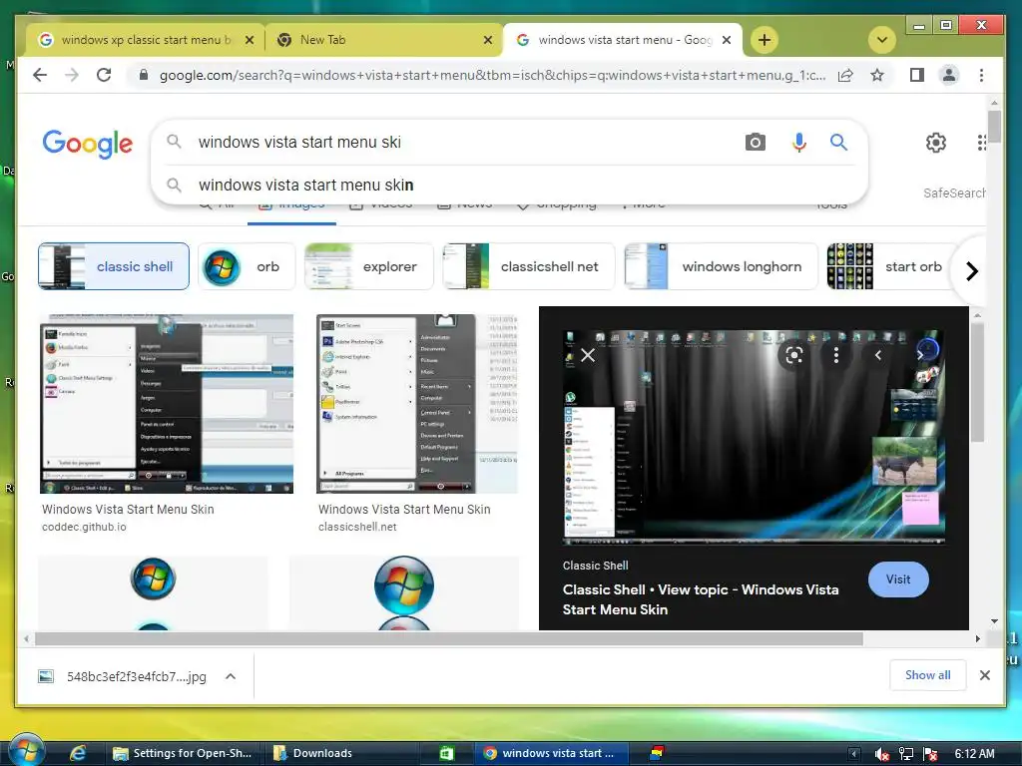
Task: Click the forward navigation arrow
Action: click(72, 75)
